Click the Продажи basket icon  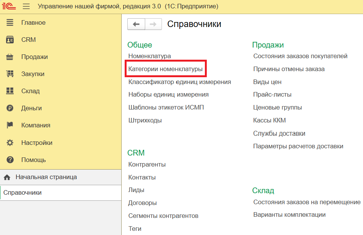click(10, 57)
